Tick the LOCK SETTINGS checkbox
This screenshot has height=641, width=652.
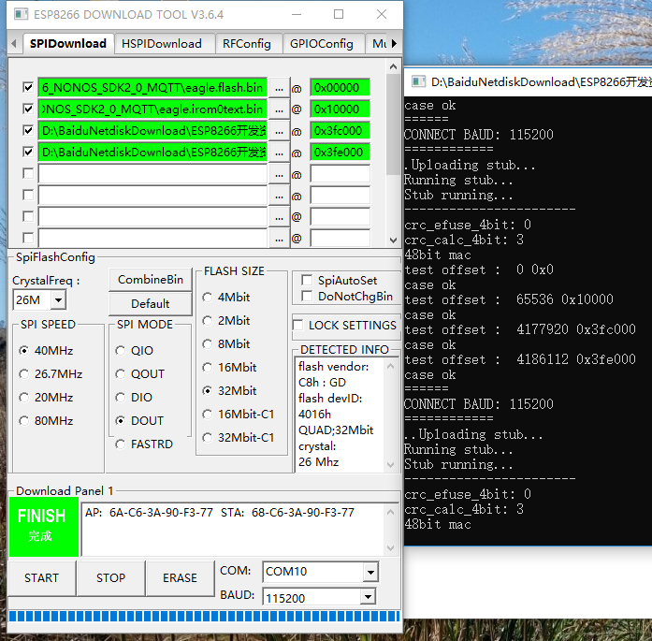297,326
